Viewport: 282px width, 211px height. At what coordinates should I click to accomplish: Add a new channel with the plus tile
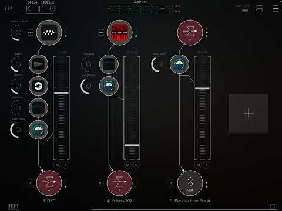click(x=248, y=114)
